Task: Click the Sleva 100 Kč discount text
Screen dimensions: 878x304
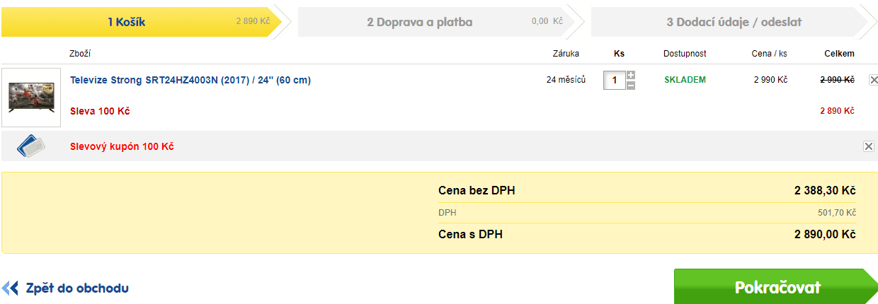Action: pyautogui.click(x=100, y=111)
